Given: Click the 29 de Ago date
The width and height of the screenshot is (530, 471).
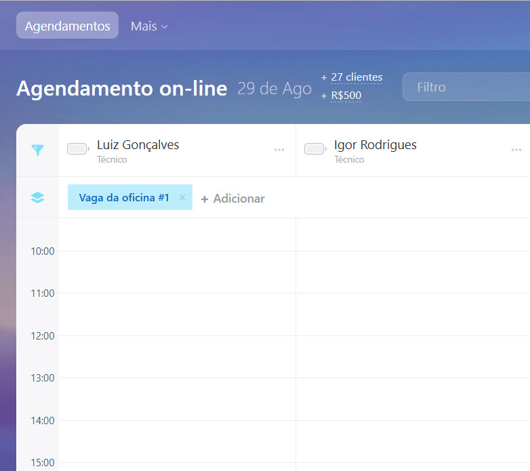Looking at the screenshot, I should click(274, 89).
